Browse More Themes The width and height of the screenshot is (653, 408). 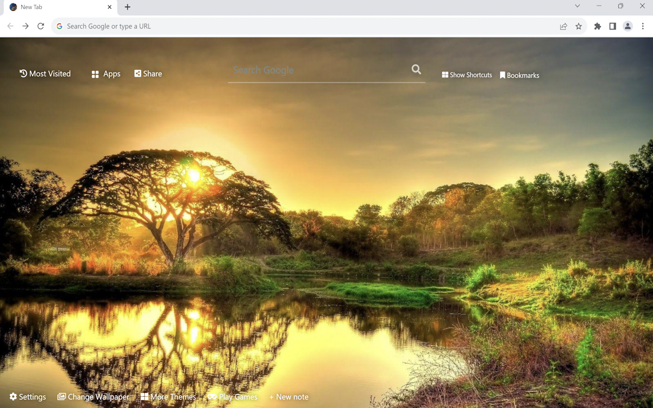coord(168,396)
